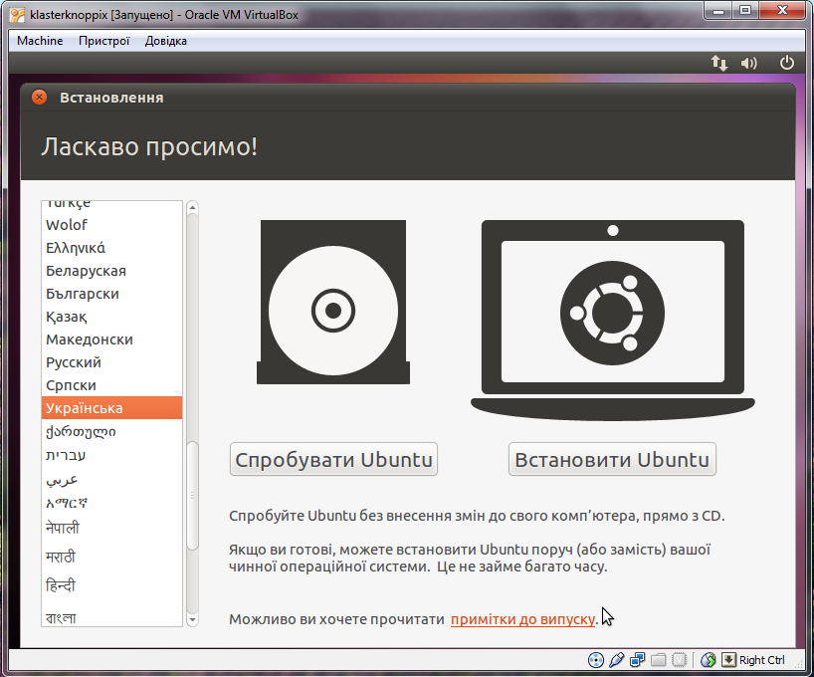The image size is (814, 677).
Task: Open the Довідка menu
Action: (165, 41)
